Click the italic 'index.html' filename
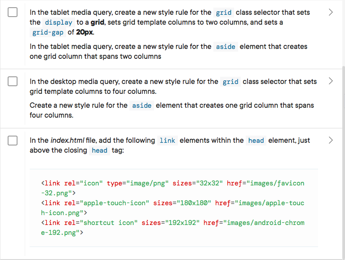Viewport: 345px width, 260px height. [67, 140]
